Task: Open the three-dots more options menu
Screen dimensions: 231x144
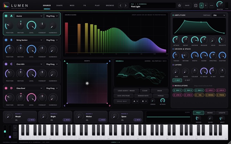Action: pos(212,5)
